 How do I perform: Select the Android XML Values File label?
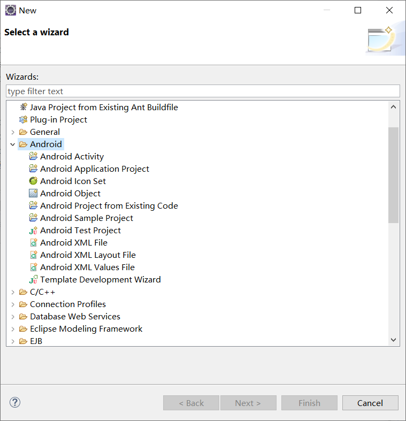pos(87,267)
